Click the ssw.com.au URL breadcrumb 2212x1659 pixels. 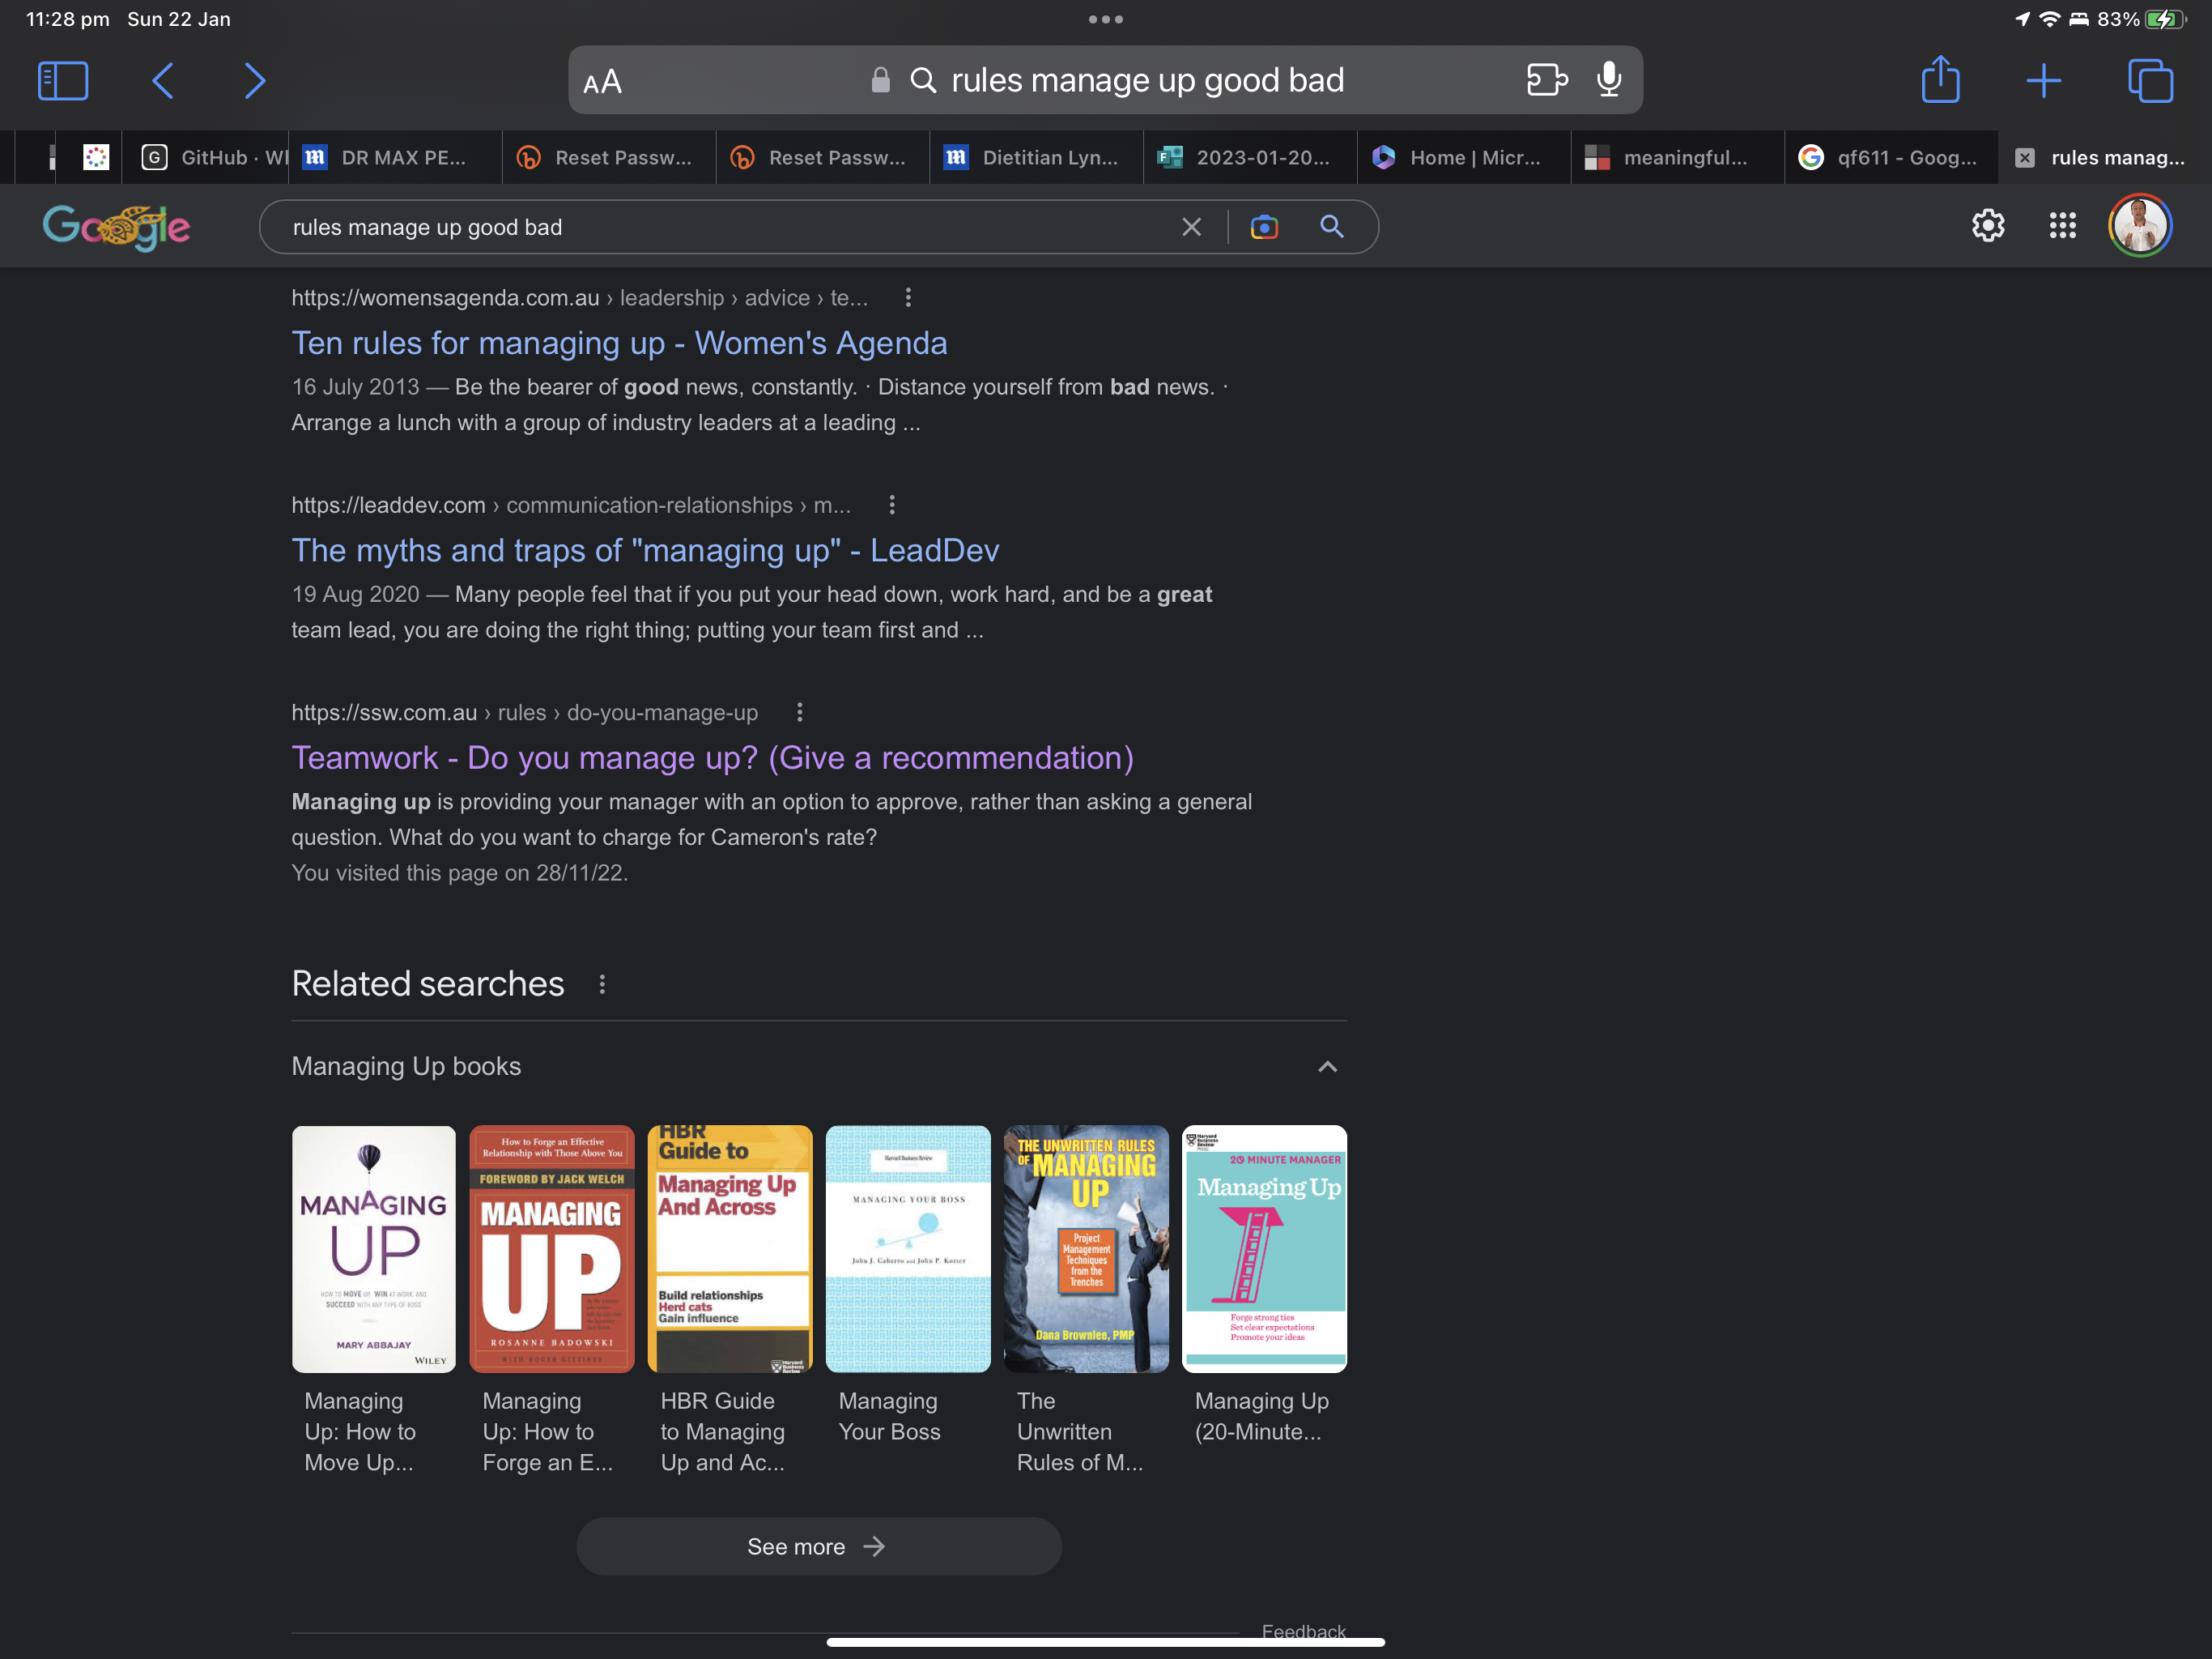click(525, 712)
